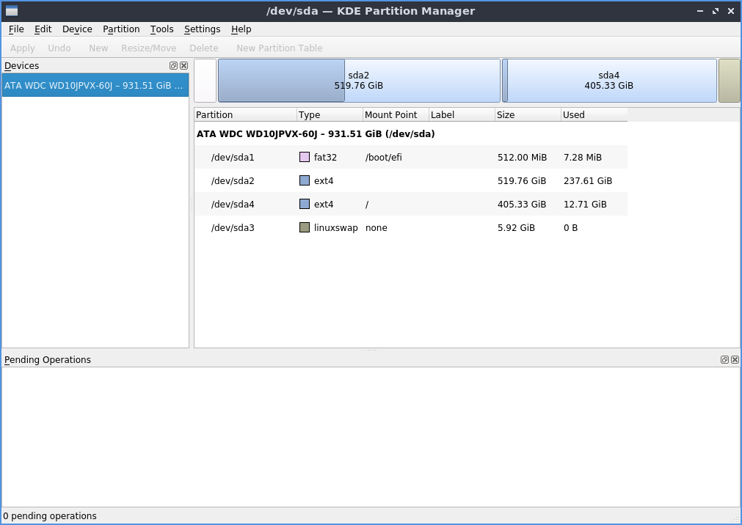Viewport: 742px width, 525px height.
Task: Select the small sda1 block in disk map
Action: pyautogui.click(x=205, y=81)
